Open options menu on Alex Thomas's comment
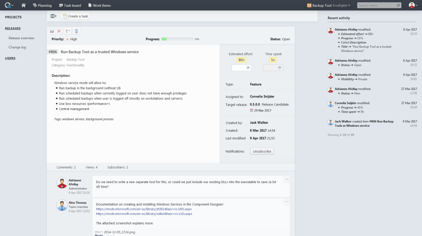 pyautogui.click(x=287, y=202)
